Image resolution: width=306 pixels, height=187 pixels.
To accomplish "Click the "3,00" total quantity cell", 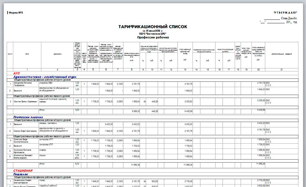I will [x=77, y=111].
